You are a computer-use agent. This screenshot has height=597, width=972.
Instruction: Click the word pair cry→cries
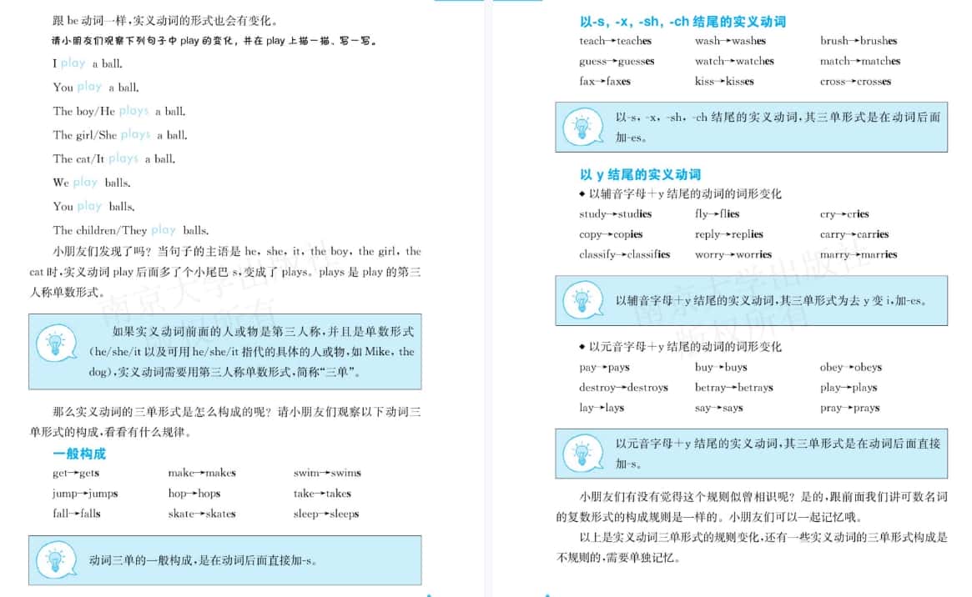(x=845, y=214)
